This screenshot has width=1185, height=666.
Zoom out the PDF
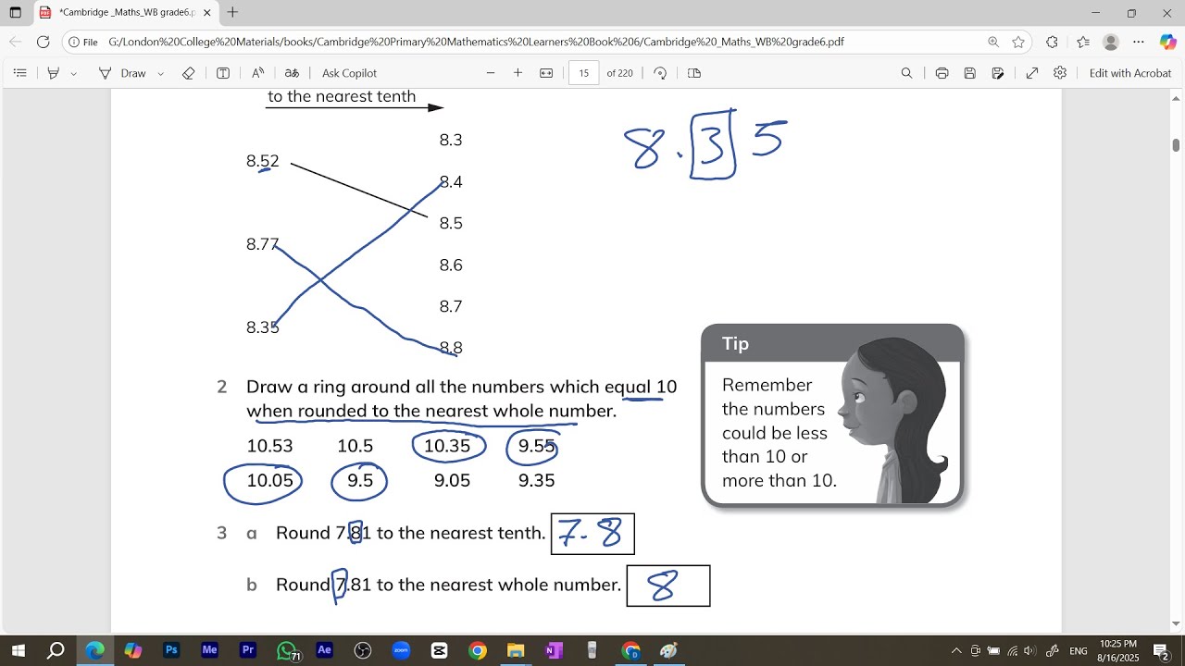[491, 73]
